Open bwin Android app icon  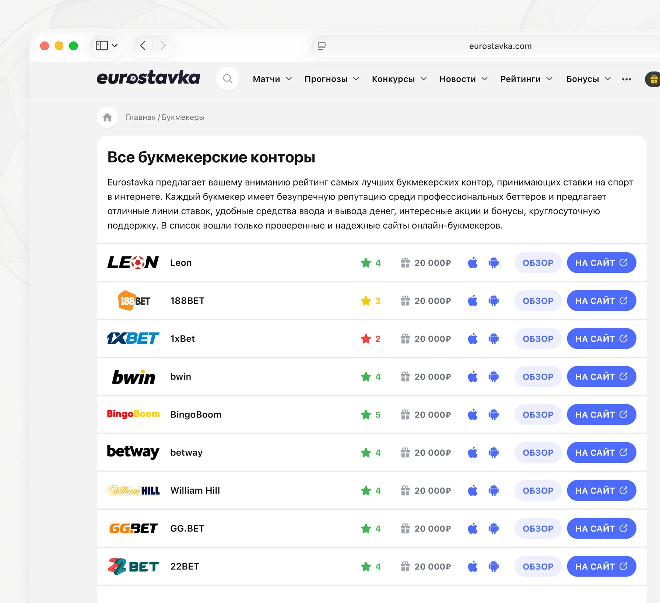tap(494, 377)
